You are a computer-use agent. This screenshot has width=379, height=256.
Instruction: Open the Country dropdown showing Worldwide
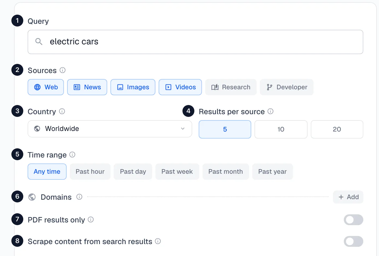(110, 129)
